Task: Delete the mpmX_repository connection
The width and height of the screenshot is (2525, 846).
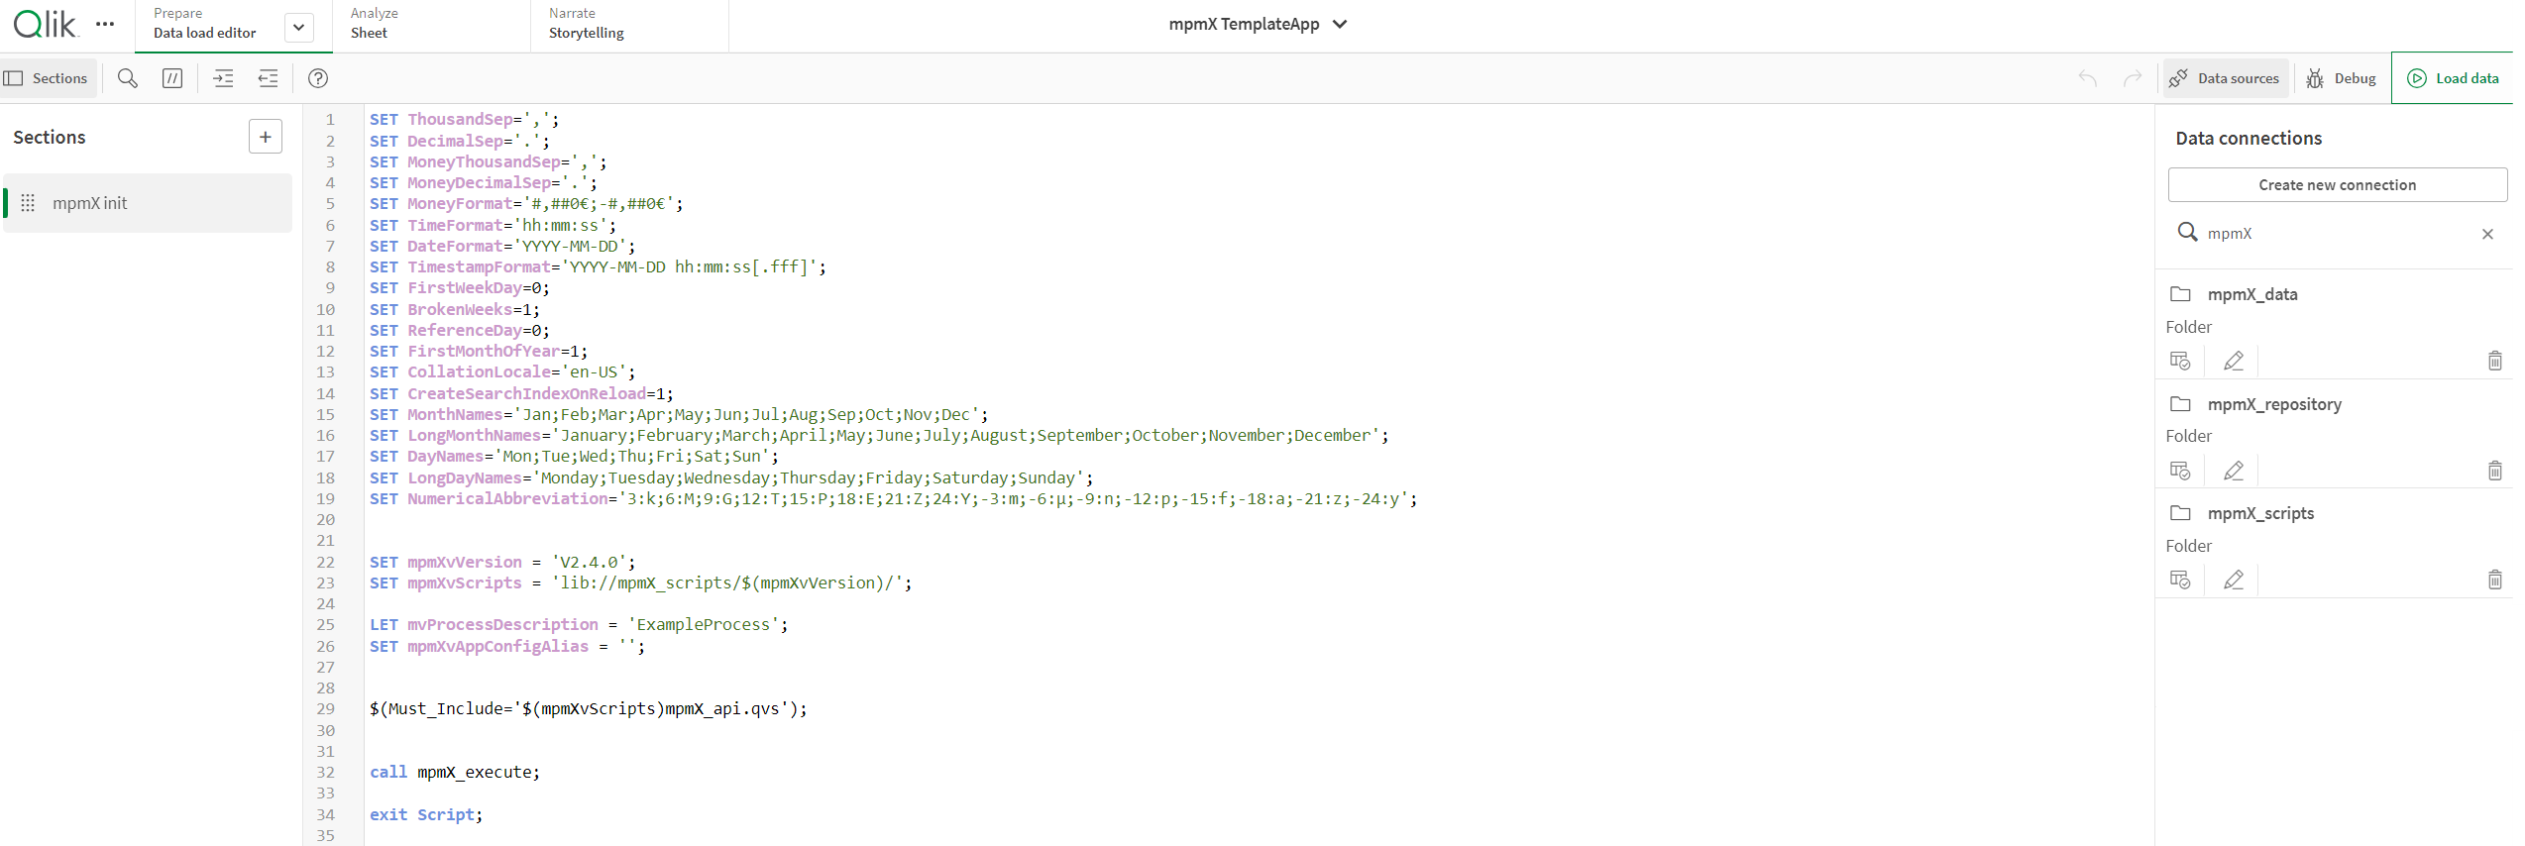Action: 2495,471
